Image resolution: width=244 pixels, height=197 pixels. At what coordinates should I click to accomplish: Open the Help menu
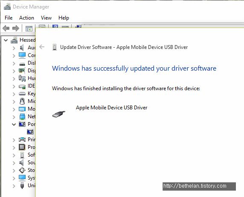click(64, 18)
